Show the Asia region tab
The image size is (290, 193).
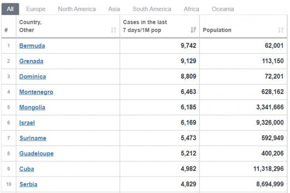(114, 9)
